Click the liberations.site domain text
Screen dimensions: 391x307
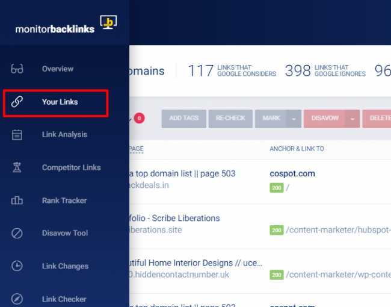[156, 230]
